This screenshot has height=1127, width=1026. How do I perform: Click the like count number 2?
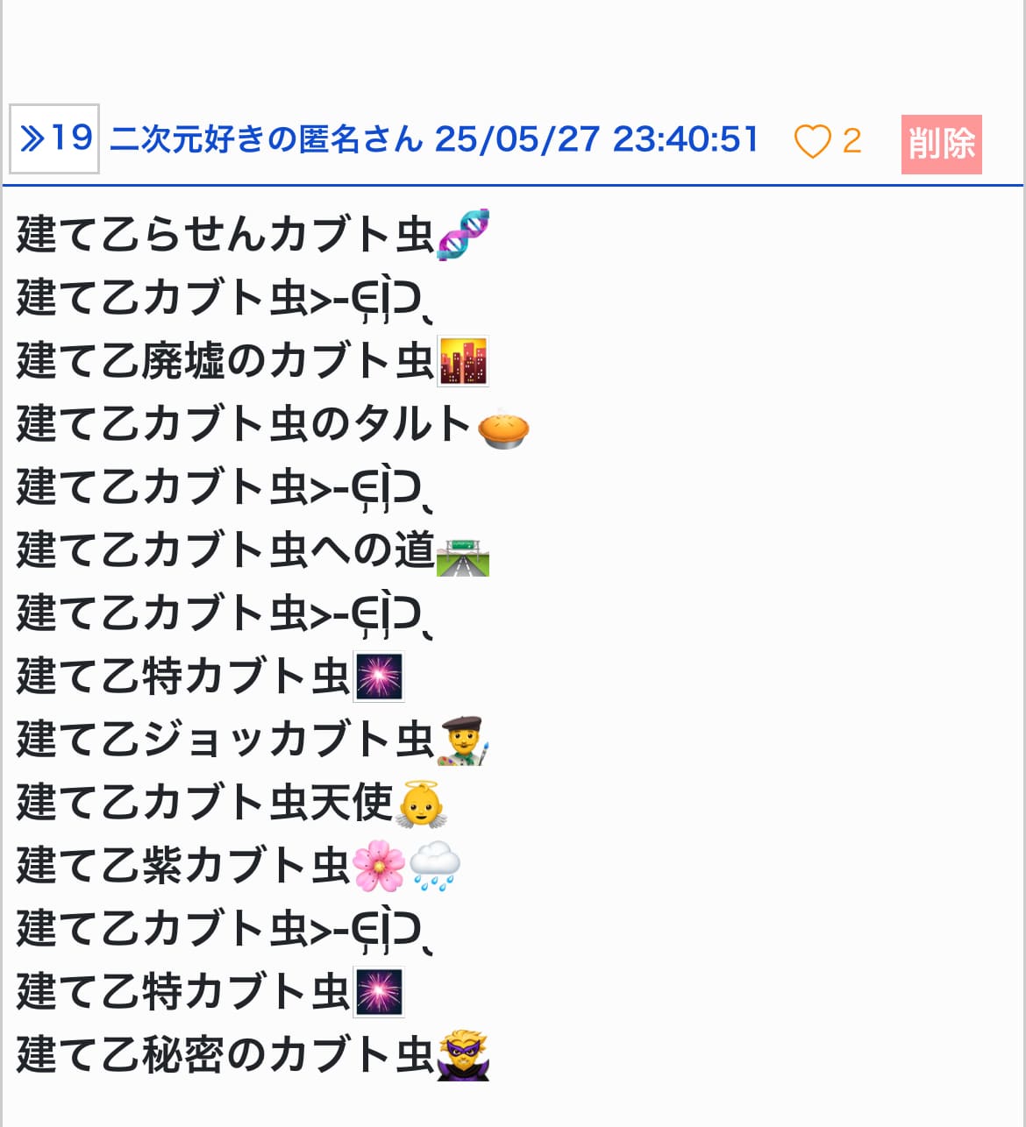(x=851, y=141)
